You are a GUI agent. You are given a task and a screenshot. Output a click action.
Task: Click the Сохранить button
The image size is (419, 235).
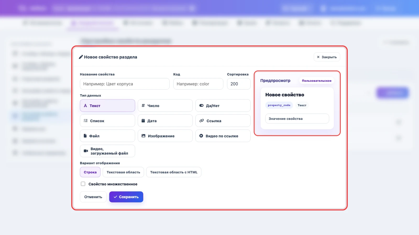pos(126,197)
